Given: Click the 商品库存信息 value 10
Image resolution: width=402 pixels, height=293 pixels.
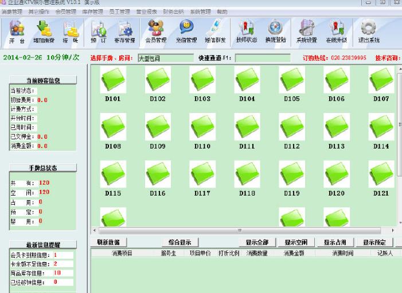Looking at the screenshot, I should [x=57, y=273].
